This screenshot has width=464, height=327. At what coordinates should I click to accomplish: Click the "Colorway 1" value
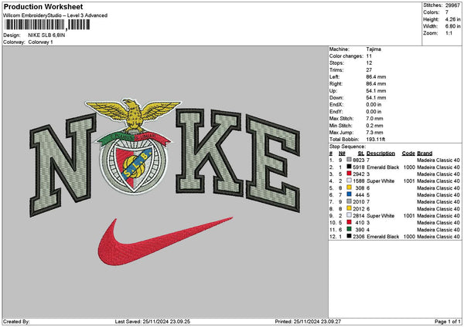coord(40,42)
